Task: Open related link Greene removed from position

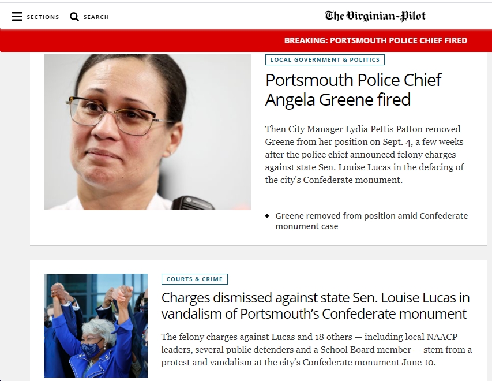Action: click(x=371, y=221)
